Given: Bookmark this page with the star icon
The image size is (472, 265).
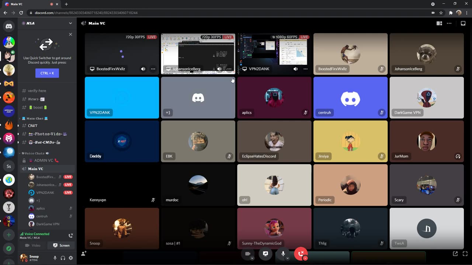Looking at the screenshot, I should pos(441,13).
